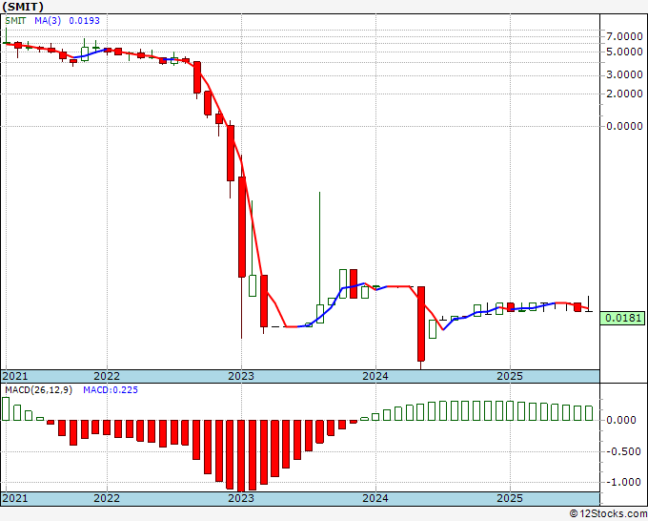Click 2024 on the MACD timeline

coord(375,498)
